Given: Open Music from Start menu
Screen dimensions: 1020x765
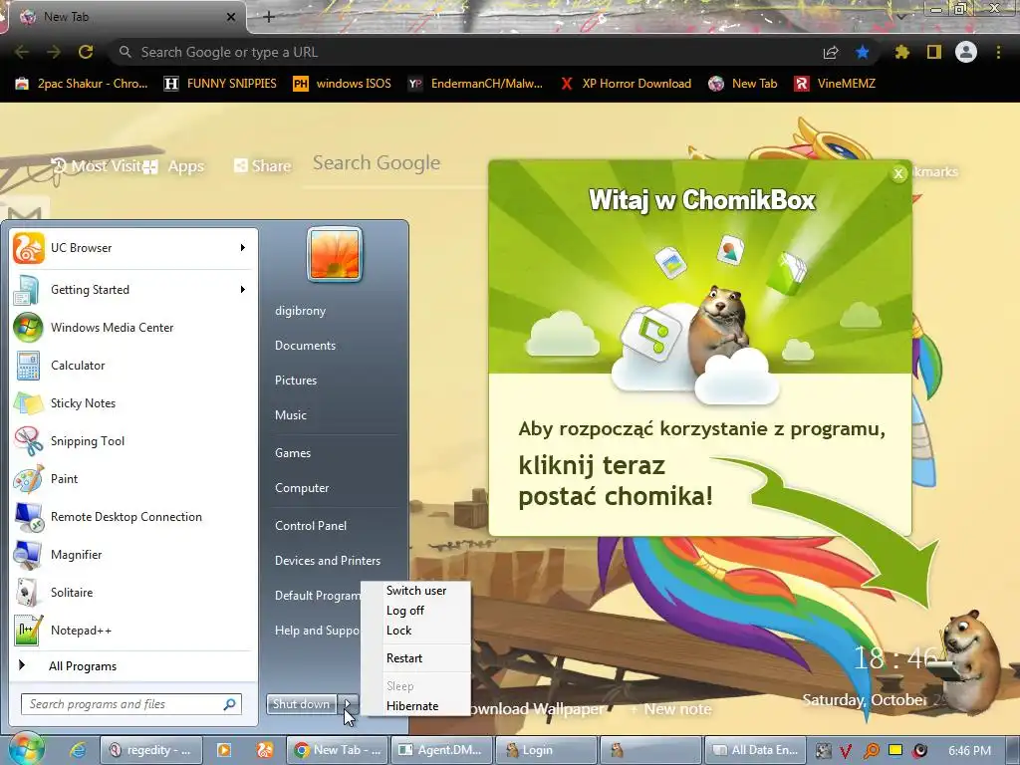Looking at the screenshot, I should pyautogui.click(x=291, y=415).
